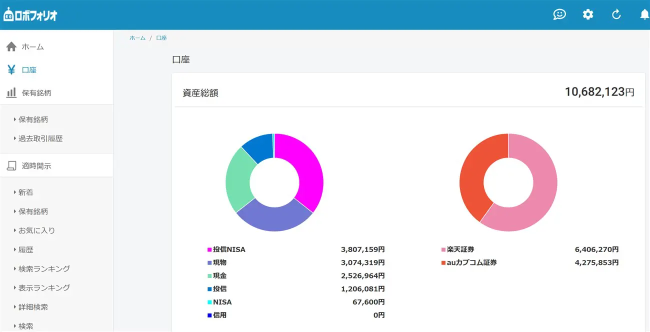Click the 現物 legend label
Screen dimensions: 650x332
coord(220,262)
